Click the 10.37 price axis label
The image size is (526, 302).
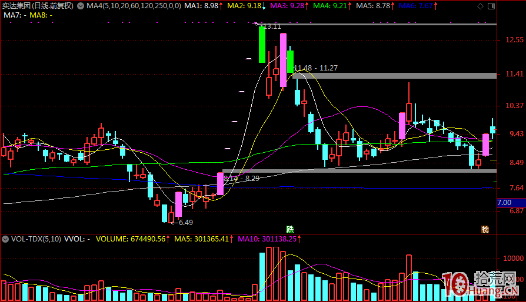(x=515, y=106)
